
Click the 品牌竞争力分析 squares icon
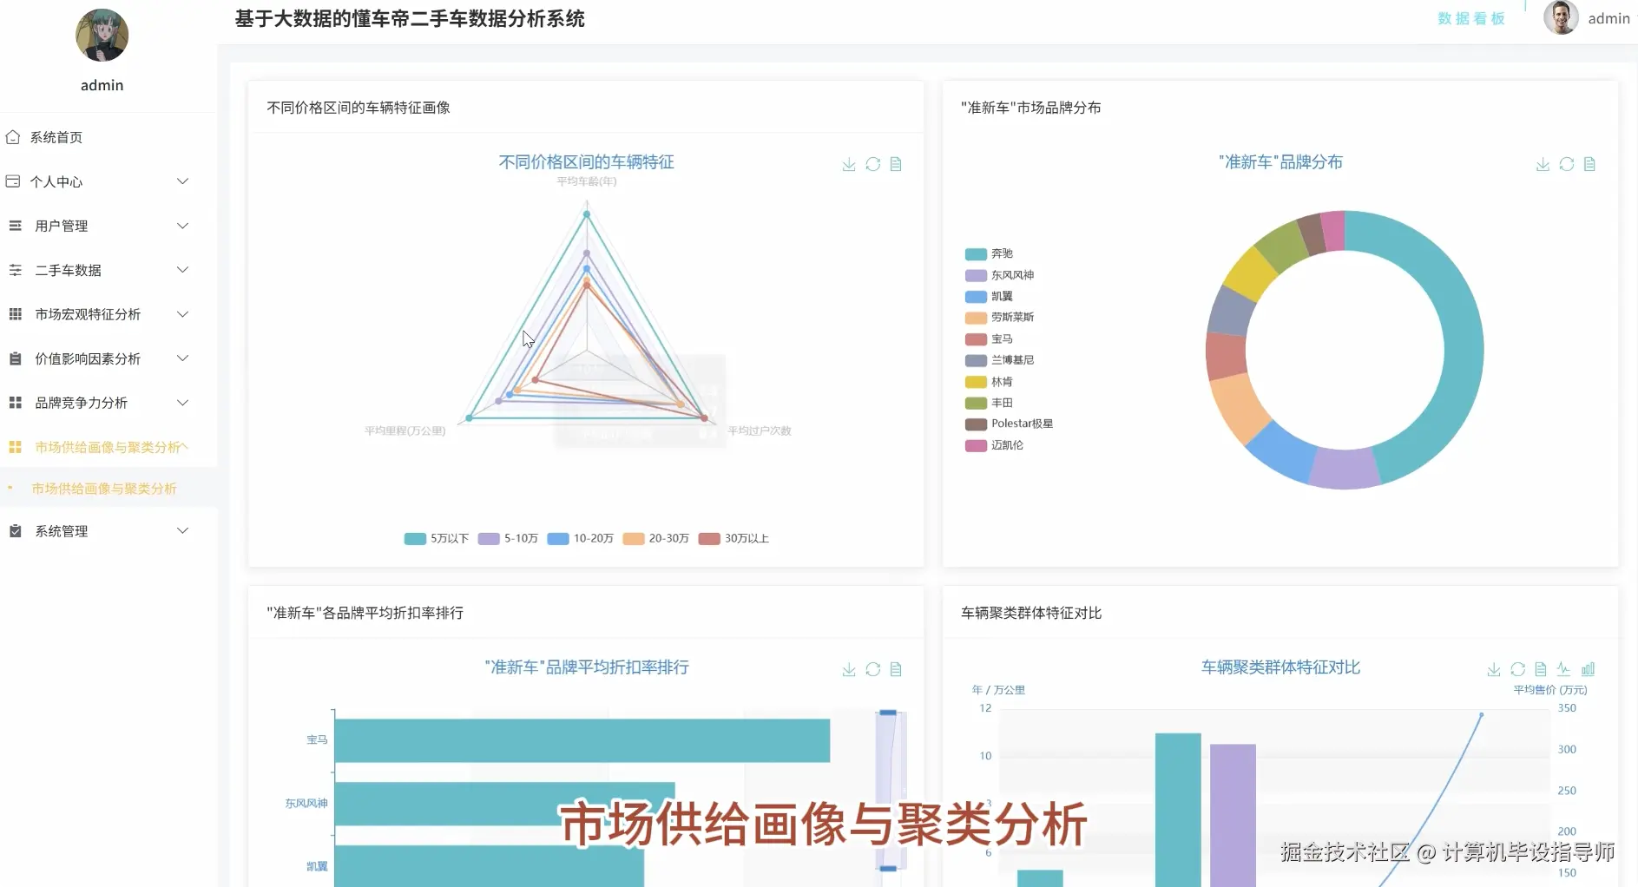click(x=15, y=403)
